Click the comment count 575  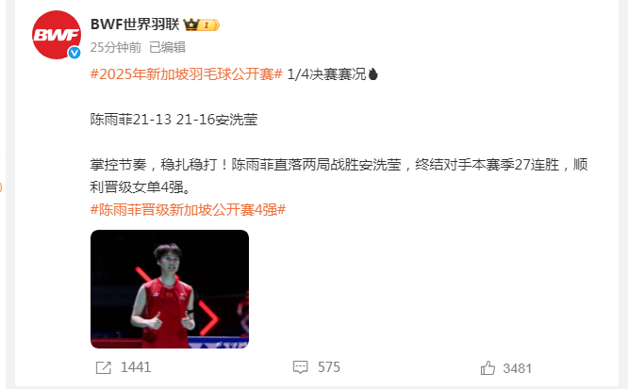pyautogui.click(x=329, y=367)
